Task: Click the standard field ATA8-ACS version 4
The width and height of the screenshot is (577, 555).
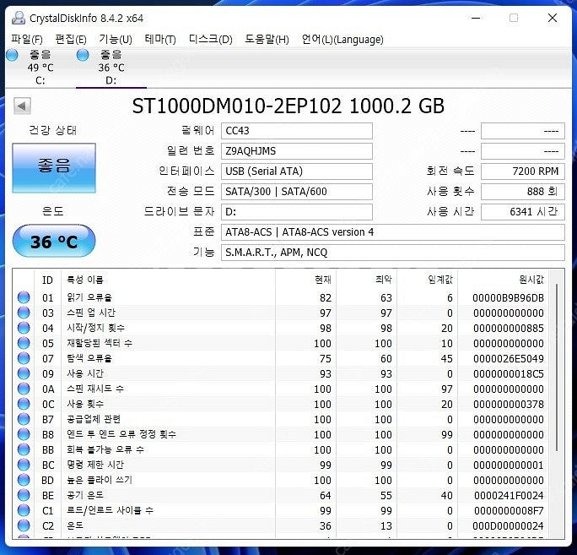Action: 392,232
